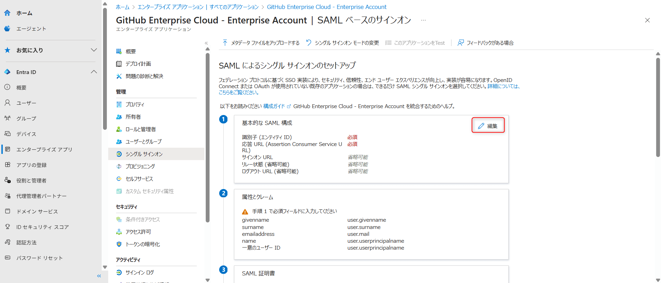The image size is (661, 283).
Task: Click the feedback person icon in toolbar
Action: 460,43
